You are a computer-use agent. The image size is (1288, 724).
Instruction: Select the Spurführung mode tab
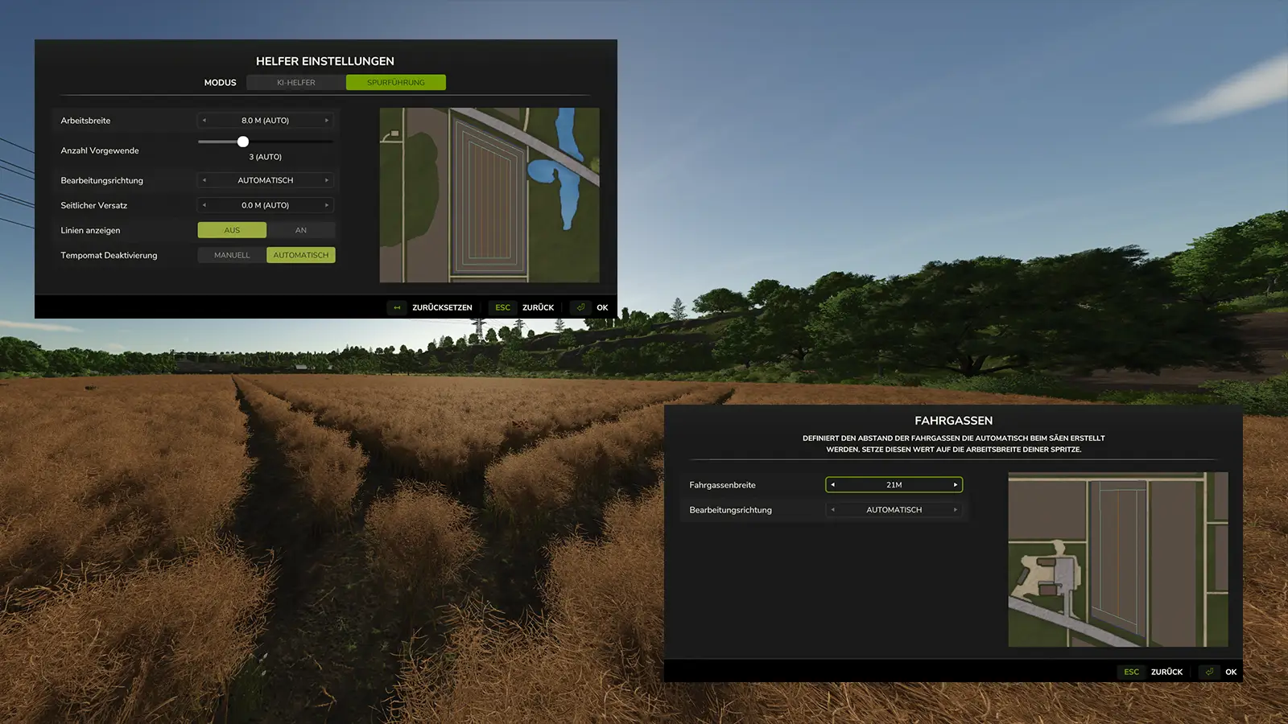coord(395,82)
